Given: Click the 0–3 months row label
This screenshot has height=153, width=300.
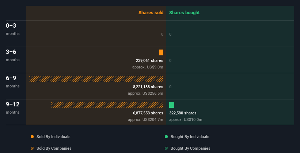Looking at the screenshot, I should pos(13,29).
